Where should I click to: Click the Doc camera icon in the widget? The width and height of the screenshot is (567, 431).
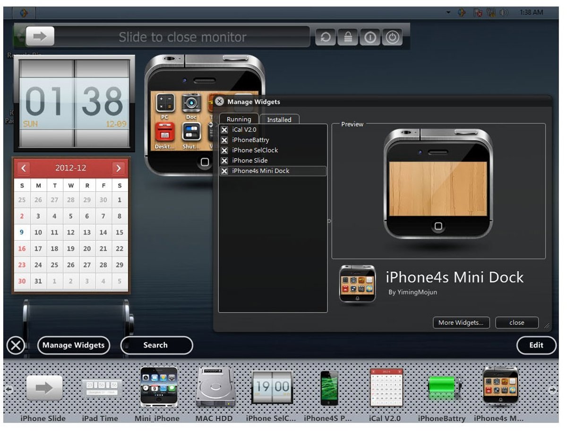191,102
